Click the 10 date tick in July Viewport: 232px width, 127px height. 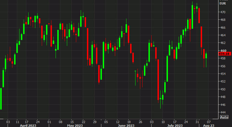(x=163, y=122)
